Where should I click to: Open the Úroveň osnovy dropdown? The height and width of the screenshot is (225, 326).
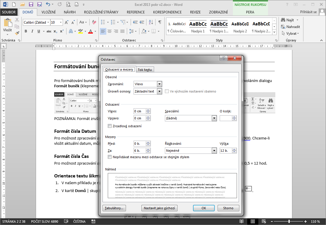(159, 91)
